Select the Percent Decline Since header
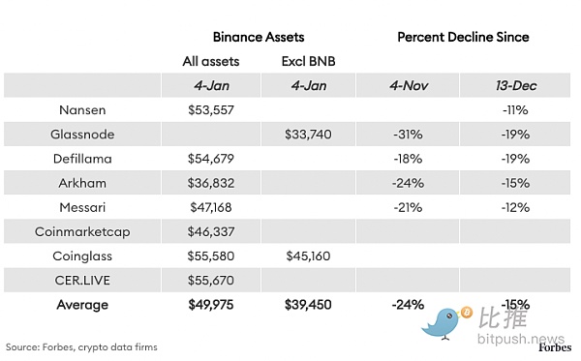The height and width of the screenshot is (361, 581). click(463, 37)
